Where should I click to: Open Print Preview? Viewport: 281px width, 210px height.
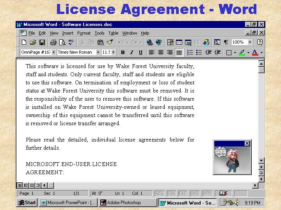point(62,42)
